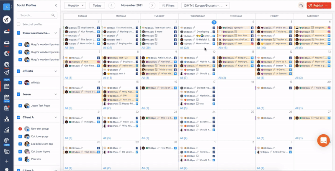
Task: Click the plus icon in the sidebar
Action: [x=7, y=161]
